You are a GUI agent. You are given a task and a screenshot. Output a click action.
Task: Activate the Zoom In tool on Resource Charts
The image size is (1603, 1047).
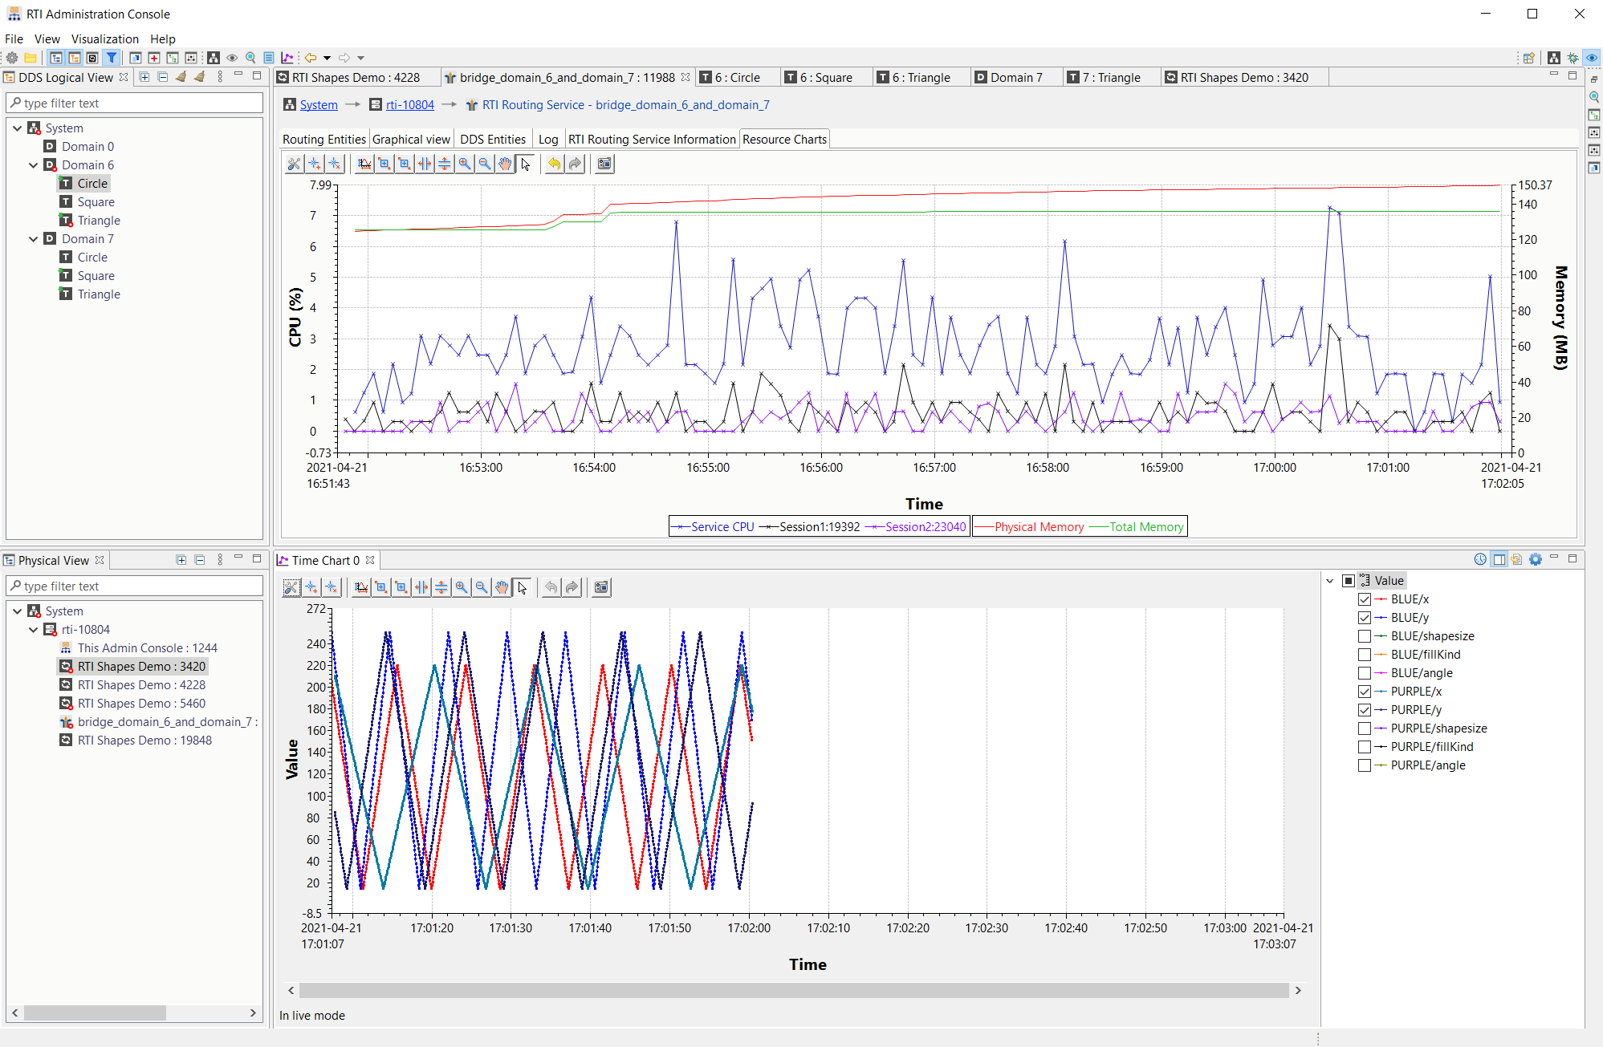pyautogui.click(x=465, y=164)
